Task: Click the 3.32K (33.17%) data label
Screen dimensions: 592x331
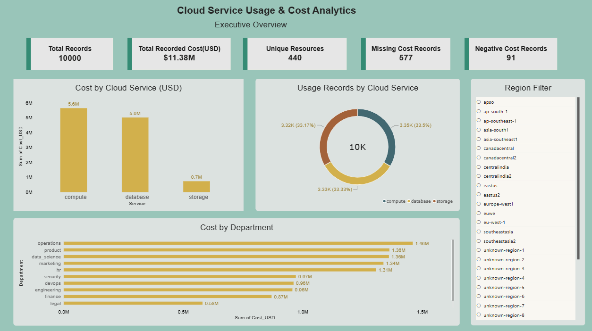Action: pos(298,125)
